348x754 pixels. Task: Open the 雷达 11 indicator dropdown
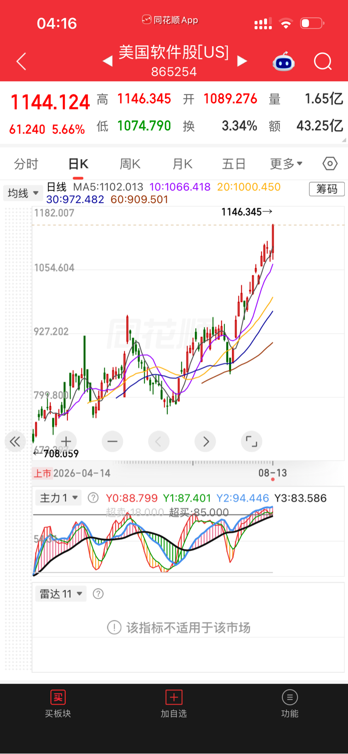pos(61,593)
